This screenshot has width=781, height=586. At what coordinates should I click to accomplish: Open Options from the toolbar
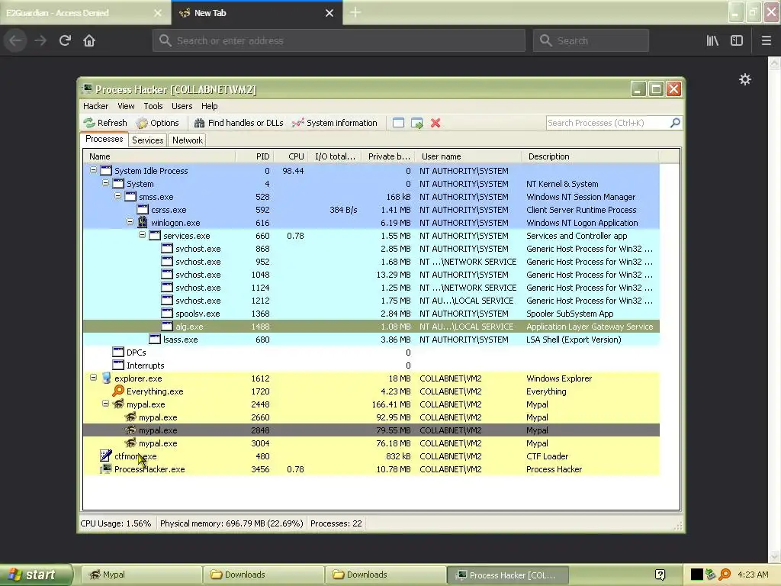[157, 123]
